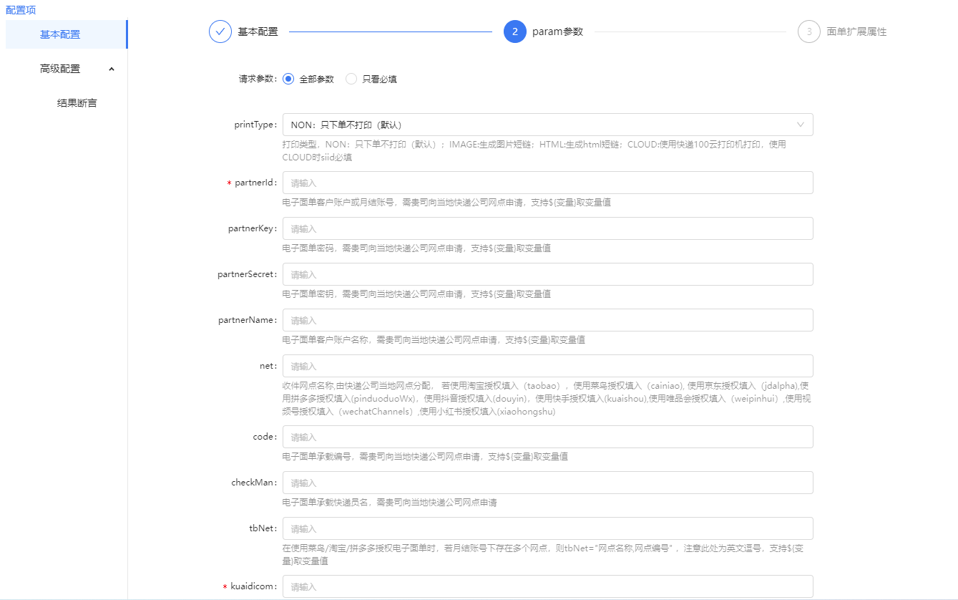This screenshot has width=958, height=600.
Task: Go to the 面单扩展属性 step
Action: click(856, 32)
